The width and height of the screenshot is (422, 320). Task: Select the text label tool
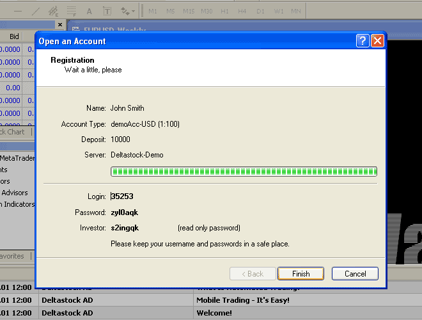point(107,12)
